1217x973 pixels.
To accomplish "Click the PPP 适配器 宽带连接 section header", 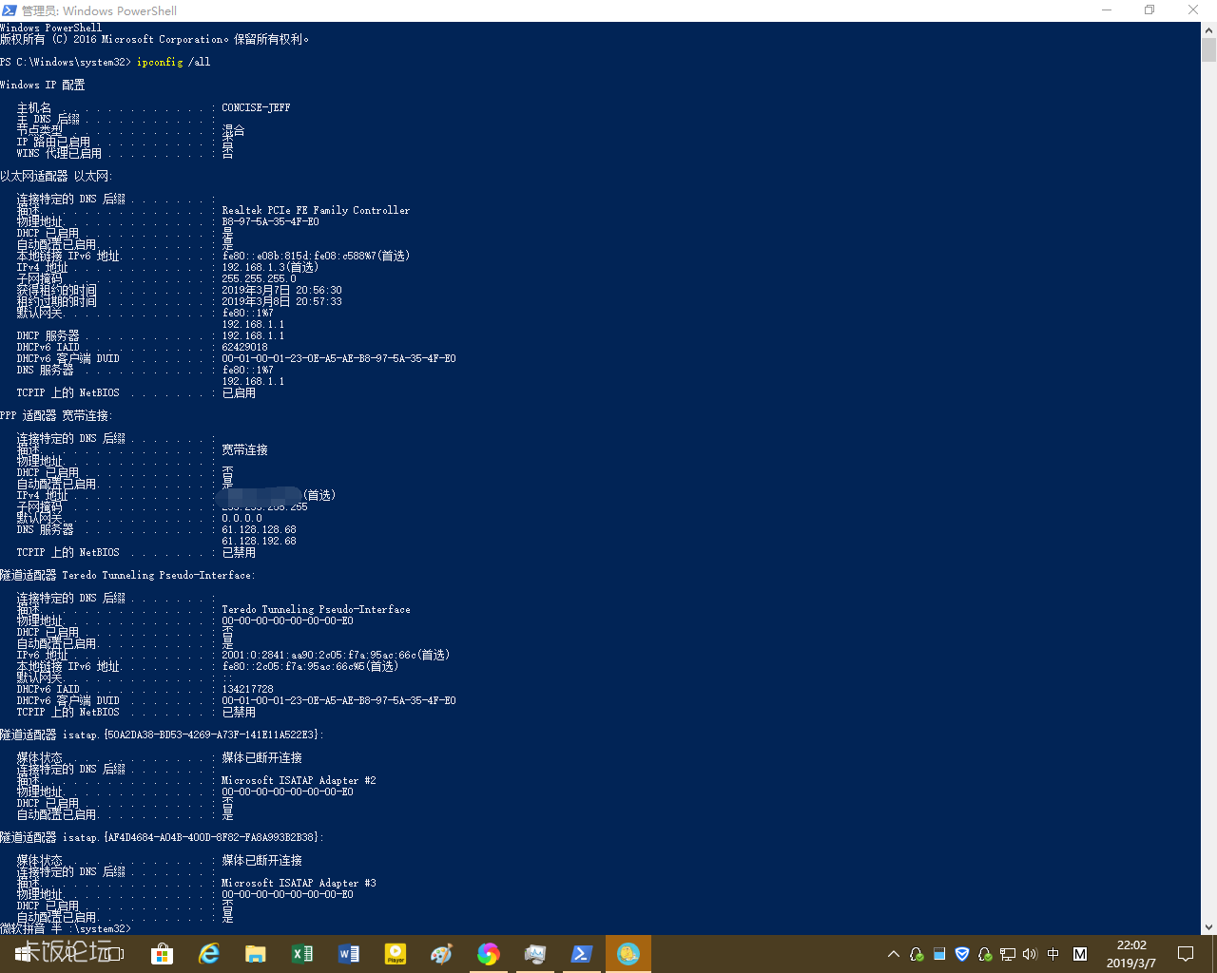I will coord(56,415).
